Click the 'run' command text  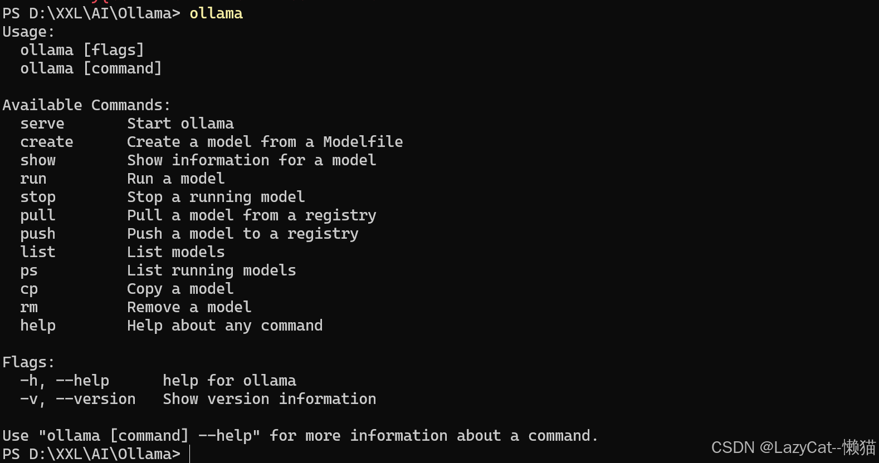(x=33, y=179)
